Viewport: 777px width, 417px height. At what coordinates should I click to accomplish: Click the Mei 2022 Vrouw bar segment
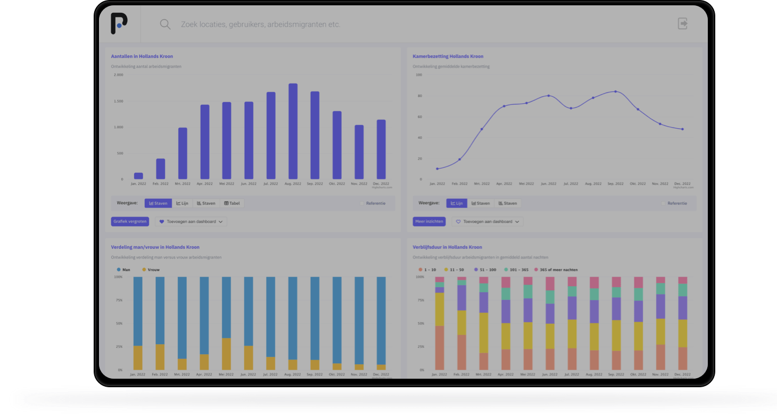point(227,354)
